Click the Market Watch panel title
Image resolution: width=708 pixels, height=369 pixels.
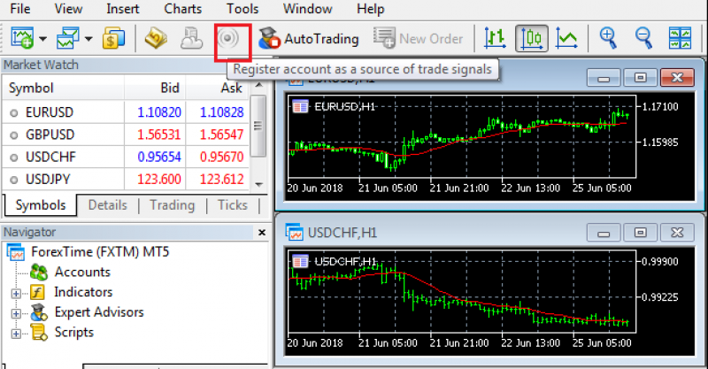point(41,65)
